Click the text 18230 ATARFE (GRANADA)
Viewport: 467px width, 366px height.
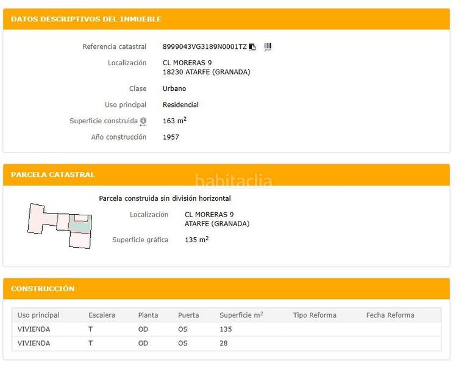tap(207, 72)
